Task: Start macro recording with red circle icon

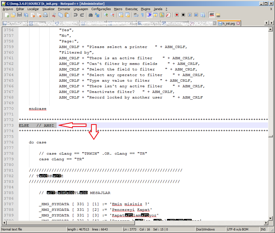Action: [x=177, y=15]
